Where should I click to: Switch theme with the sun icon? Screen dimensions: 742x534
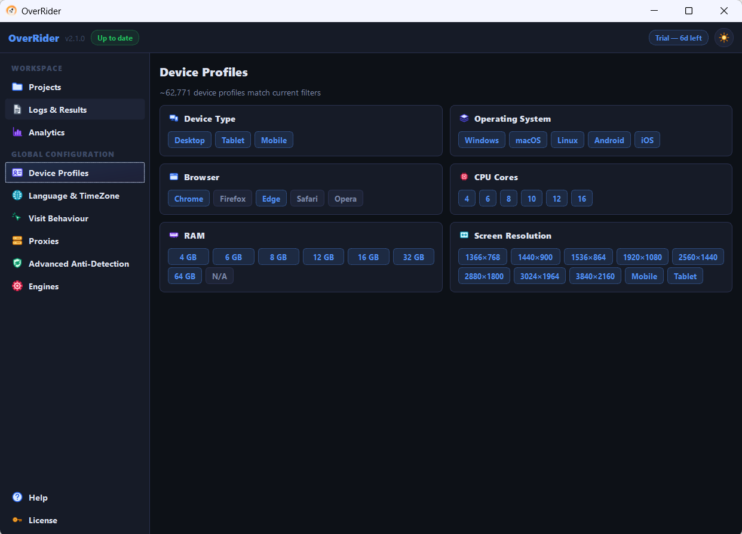pyautogui.click(x=724, y=38)
